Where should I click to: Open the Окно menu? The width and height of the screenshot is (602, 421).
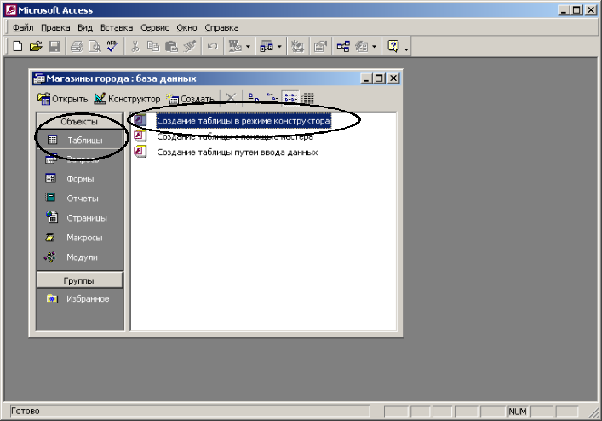coord(186,27)
